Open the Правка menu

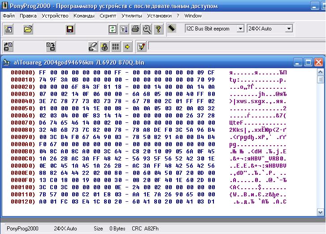click(x=28, y=16)
